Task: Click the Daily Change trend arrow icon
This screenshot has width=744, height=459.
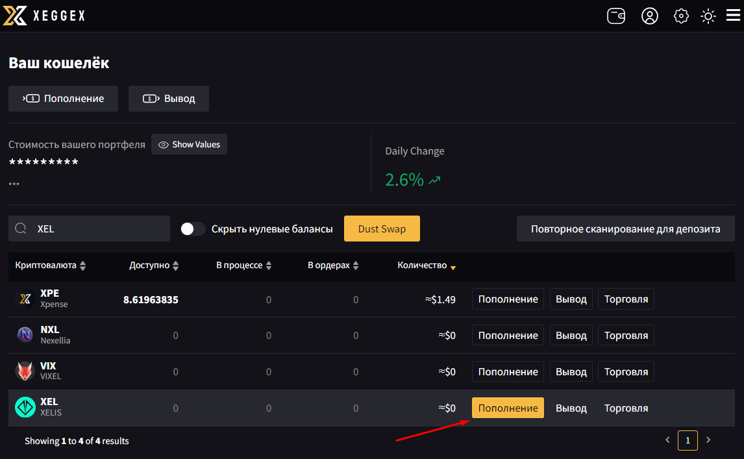Action: [434, 180]
